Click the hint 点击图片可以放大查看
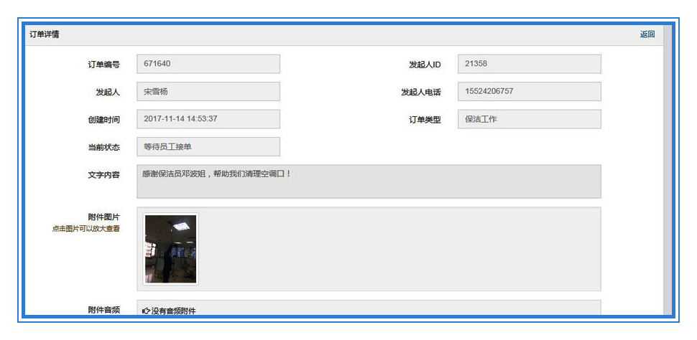 pos(86,229)
